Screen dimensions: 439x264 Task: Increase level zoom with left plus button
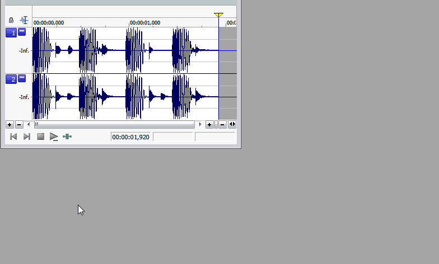pyautogui.click(x=10, y=124)
